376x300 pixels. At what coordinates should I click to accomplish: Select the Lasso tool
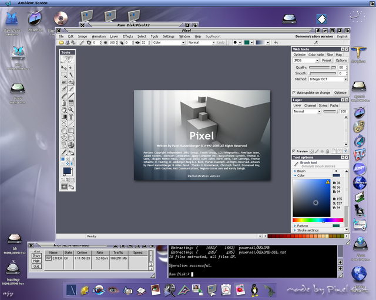point(64,124)
